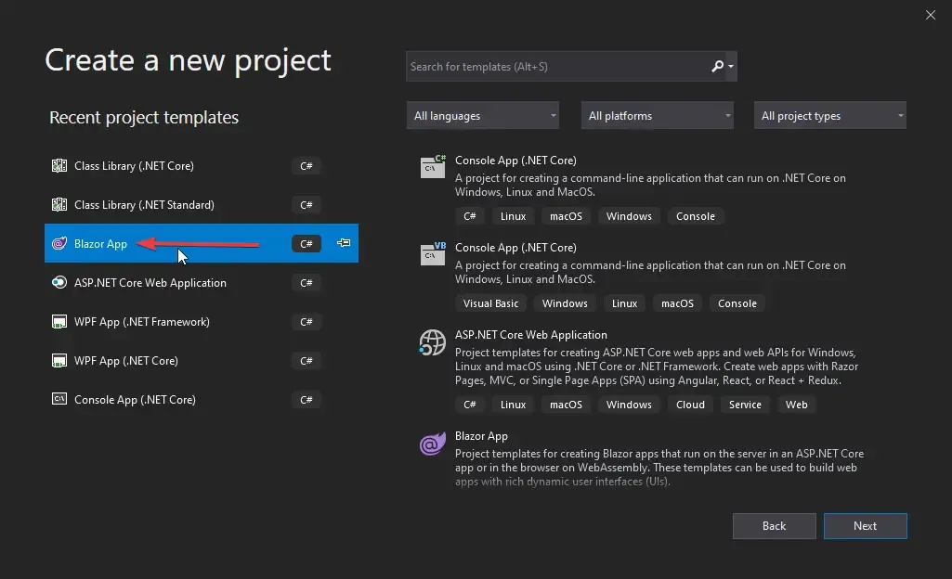Click the Next button
The image size is (952, 579).
point(865,525)
